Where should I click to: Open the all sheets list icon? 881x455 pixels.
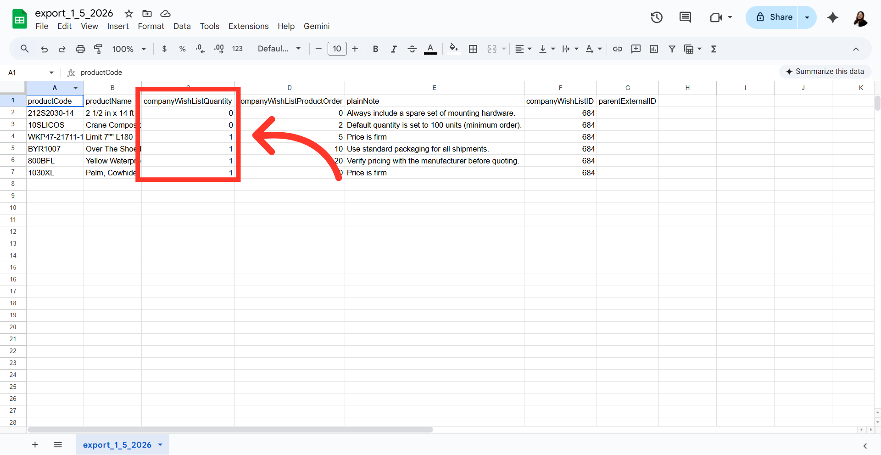click(57, 444)
